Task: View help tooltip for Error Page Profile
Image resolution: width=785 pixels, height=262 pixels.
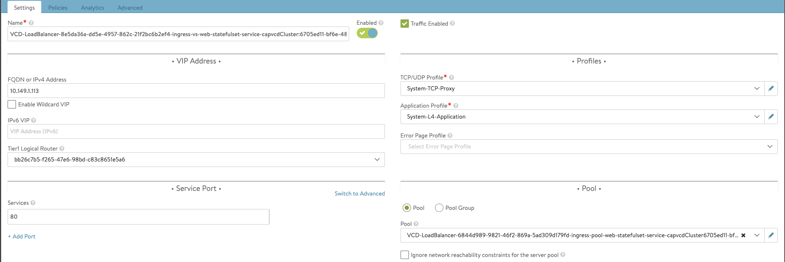Action: pyautogui.click(x=450, y=135)
